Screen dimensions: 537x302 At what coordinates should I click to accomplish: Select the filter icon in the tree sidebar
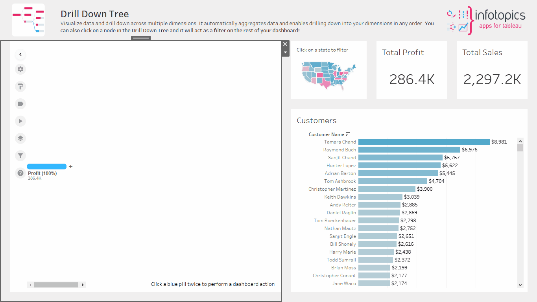[20, 155]
